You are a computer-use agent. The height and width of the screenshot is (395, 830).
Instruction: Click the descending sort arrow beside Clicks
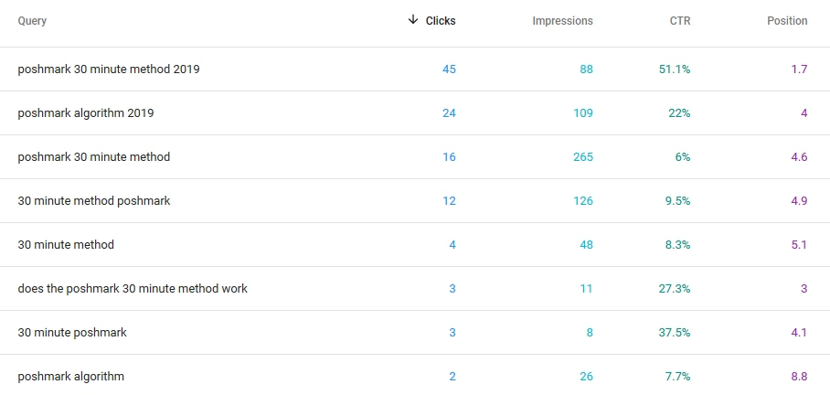pos(413,20)
